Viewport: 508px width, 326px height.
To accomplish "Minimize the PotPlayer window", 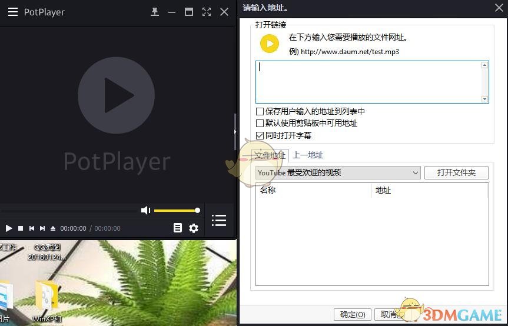I will [x=172, y=12].
